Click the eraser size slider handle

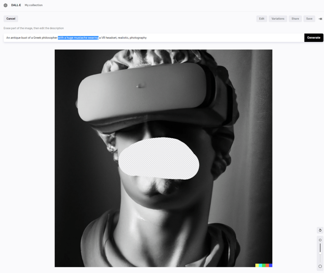pyautogui.click(x=320, y=253)
